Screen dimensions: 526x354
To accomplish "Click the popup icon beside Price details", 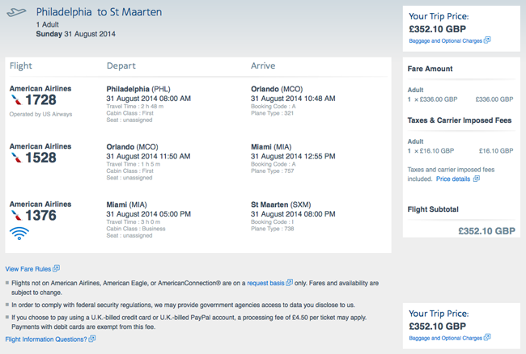I will (477, 179).
